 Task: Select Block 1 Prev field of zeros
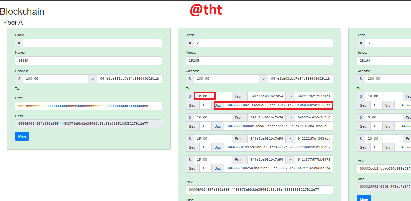pyautogui.click(x=88, y=106)
